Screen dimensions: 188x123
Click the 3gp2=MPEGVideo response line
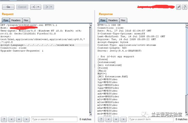pos(108,85)
